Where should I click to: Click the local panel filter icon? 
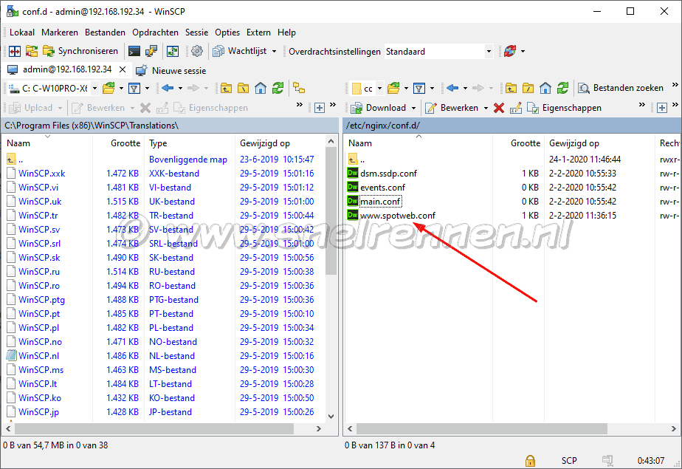134,89
